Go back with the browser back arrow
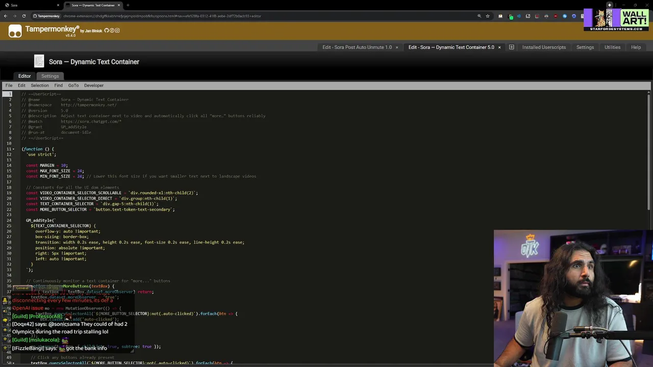653x367 pixels. (x=6, y=16)
